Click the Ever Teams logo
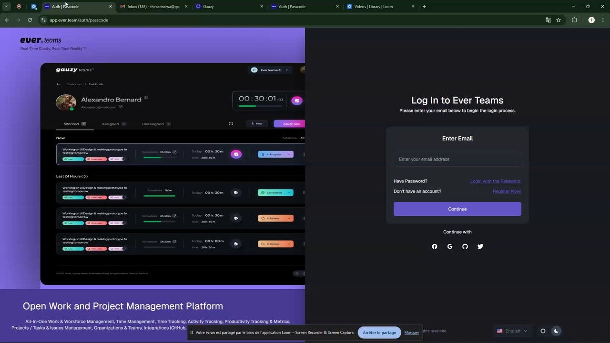Viewport: 610px width, 343px height. pyautogui.click(x=41, y=40)
